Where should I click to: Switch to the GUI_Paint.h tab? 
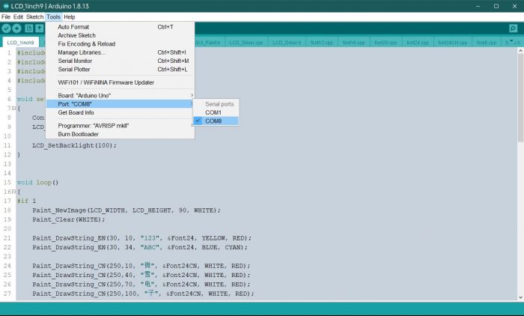[x=208, y=43]
